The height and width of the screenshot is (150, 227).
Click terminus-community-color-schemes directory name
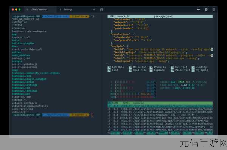36,73
